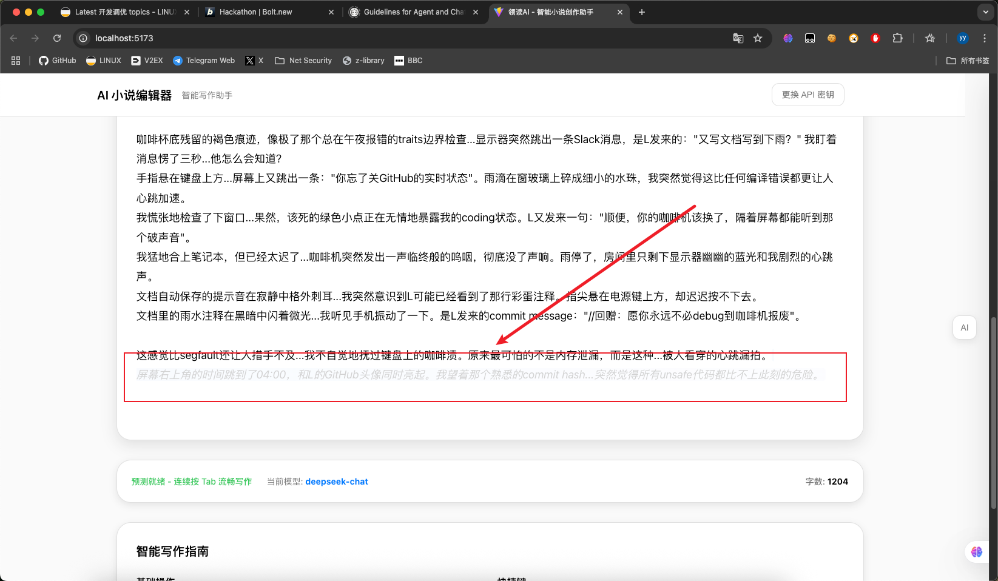Reload the localhost page
Image resolution: width=998 pixels, height=581 pixels.
coord(57,38)
